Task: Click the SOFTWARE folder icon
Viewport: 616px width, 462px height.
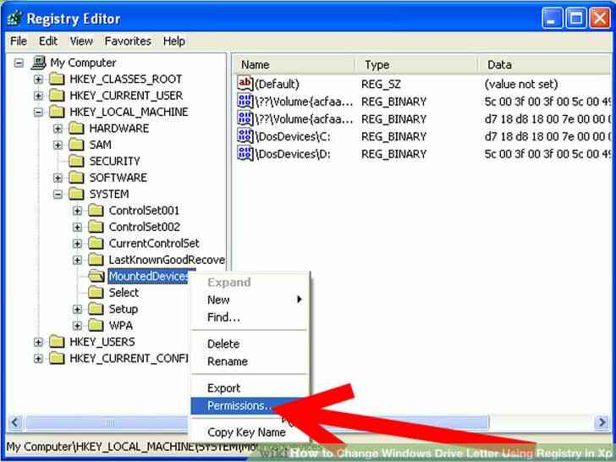Action: 77,178
